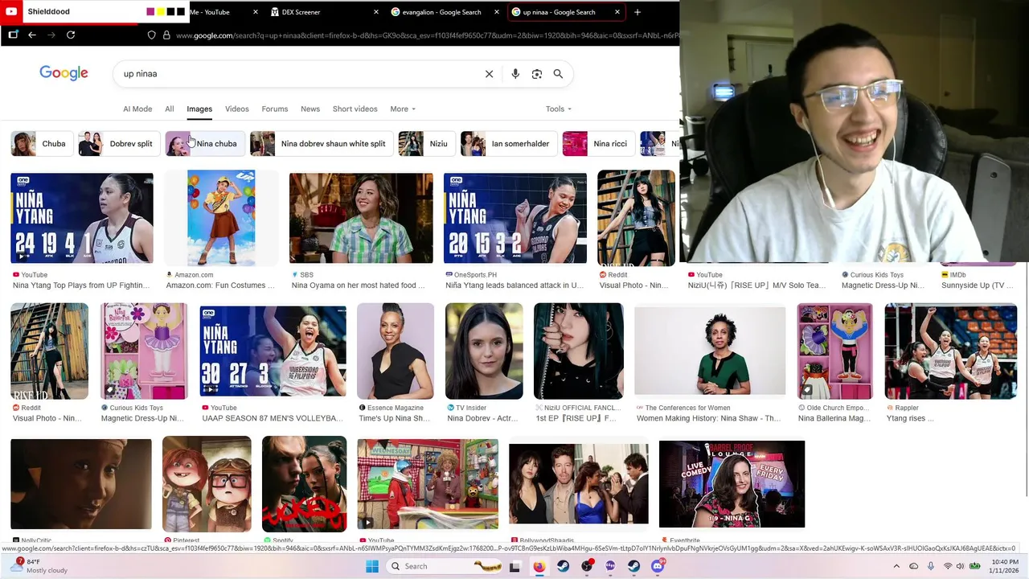Open the Short videos results tab
The width and height of the screenshot is (1029, 579).
point(355,109)
